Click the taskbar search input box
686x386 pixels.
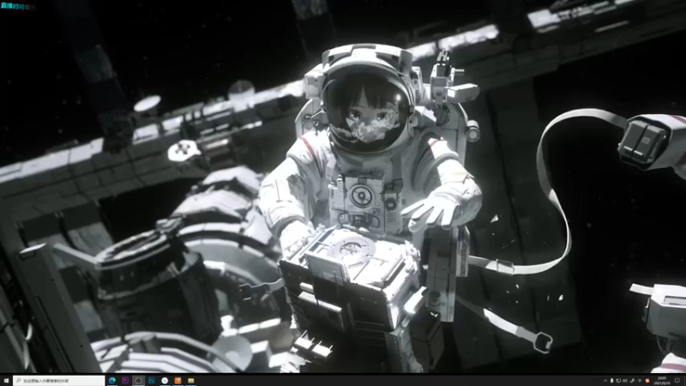point(59,381)
